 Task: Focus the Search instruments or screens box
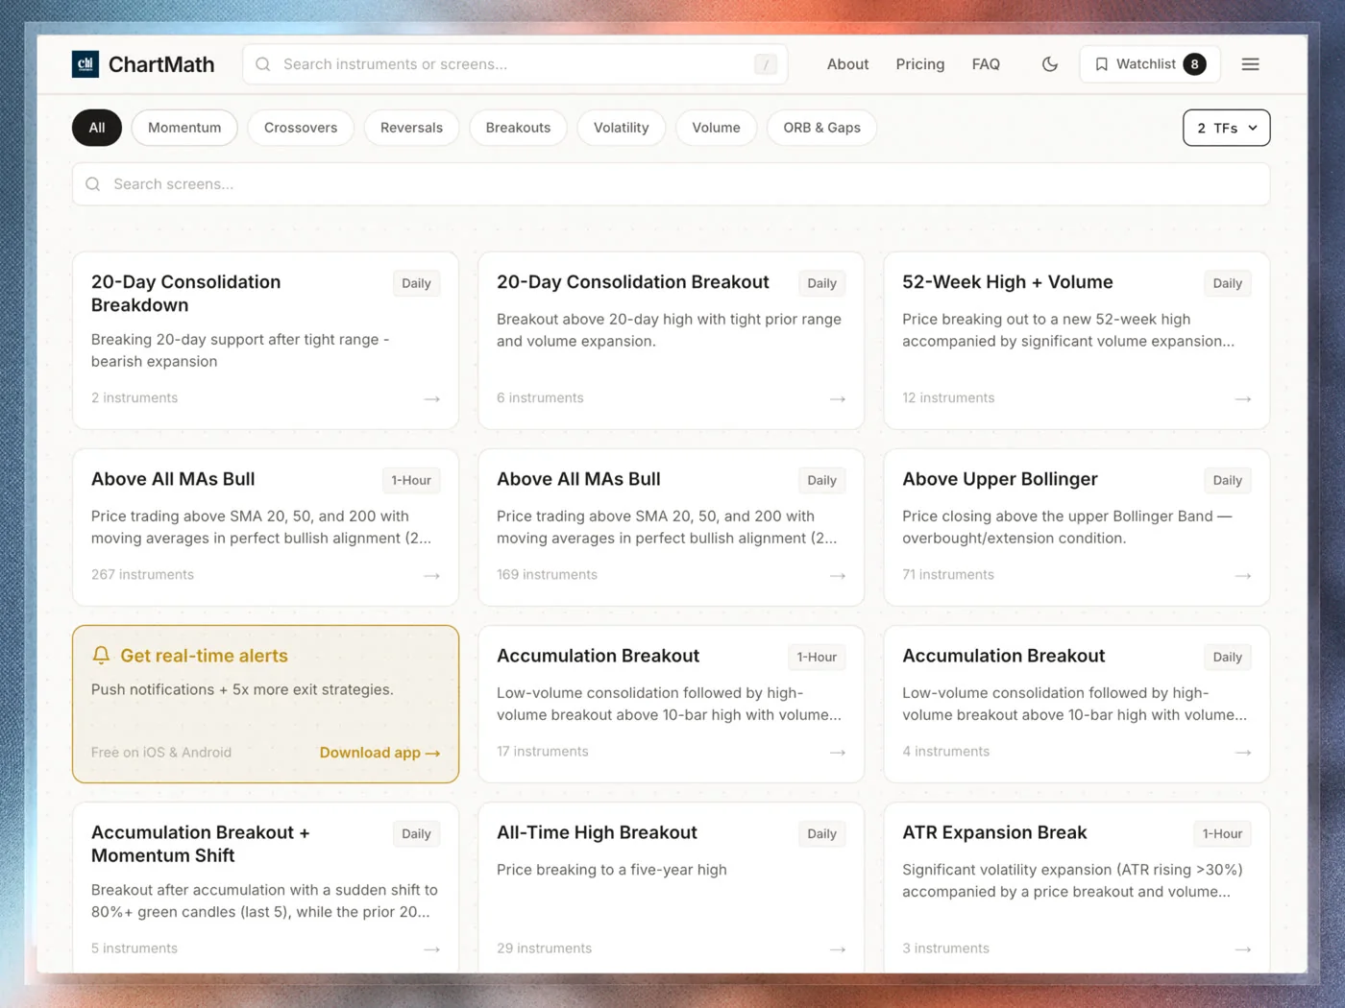pyautogui.click(x=515, y=64)
